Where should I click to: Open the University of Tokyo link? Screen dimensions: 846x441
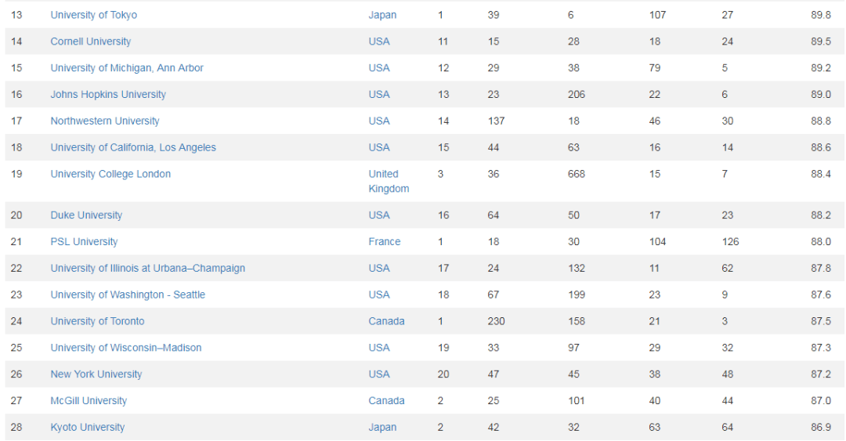click(x=94, y=15)
